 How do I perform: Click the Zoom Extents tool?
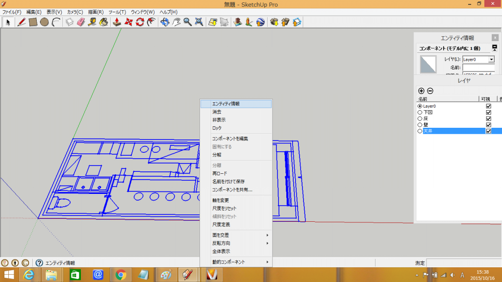(x=199, y=22)
